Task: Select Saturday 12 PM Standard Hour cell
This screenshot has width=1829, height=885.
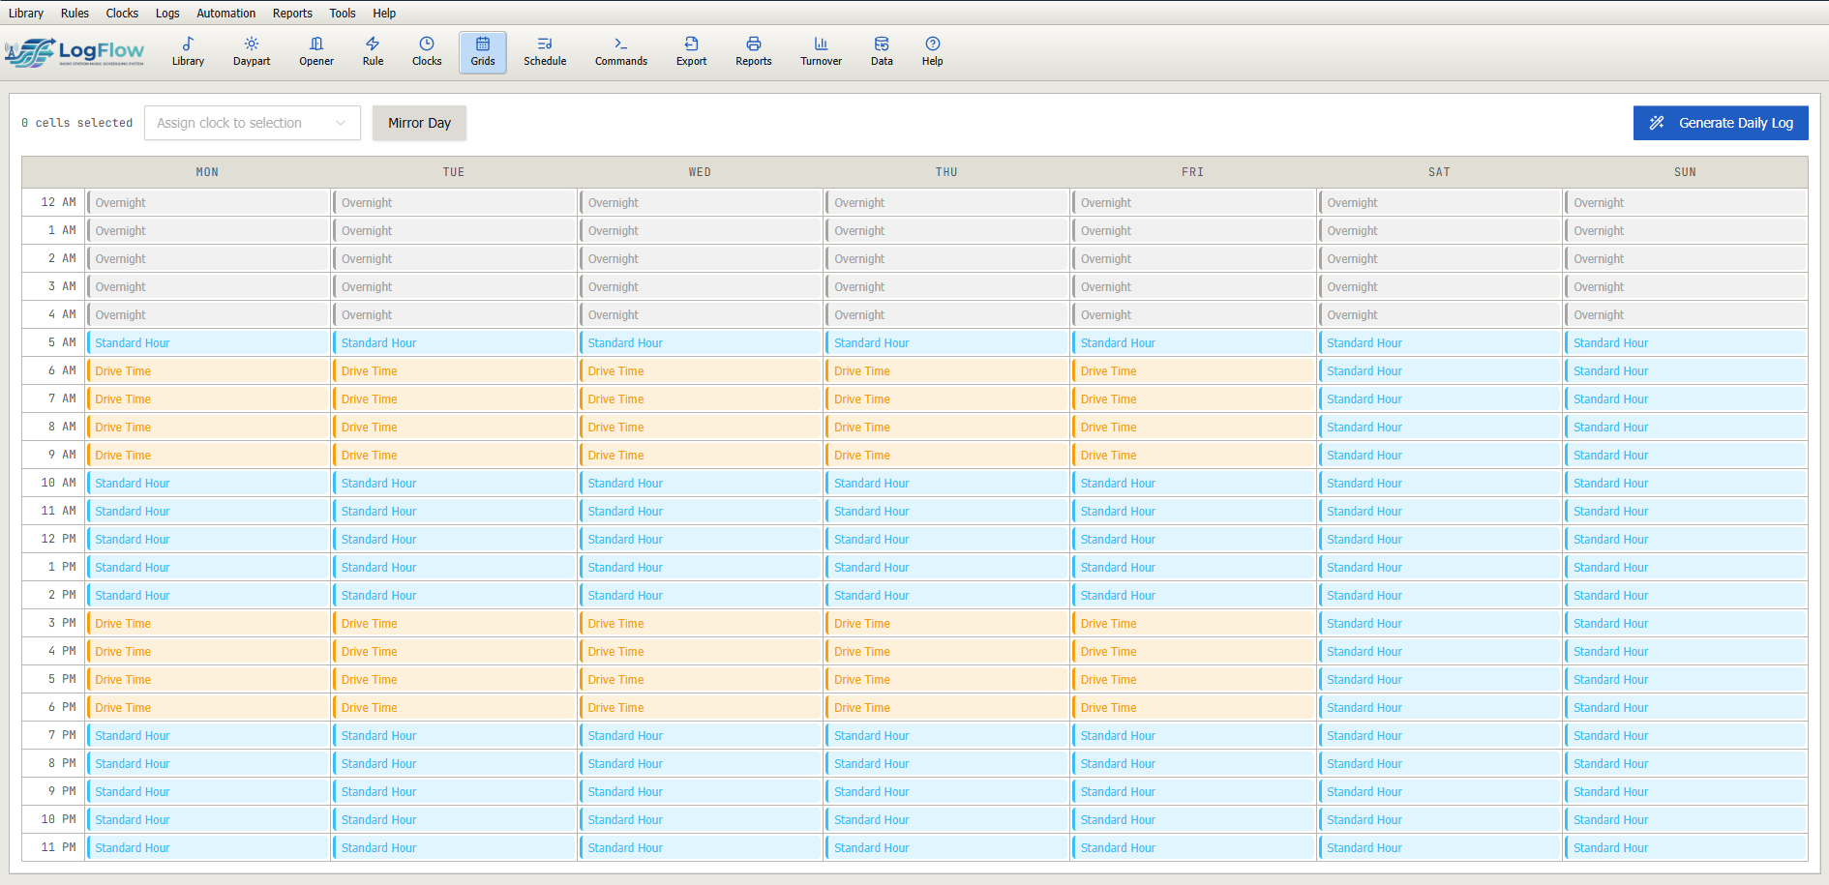Action: [1440, 539]
